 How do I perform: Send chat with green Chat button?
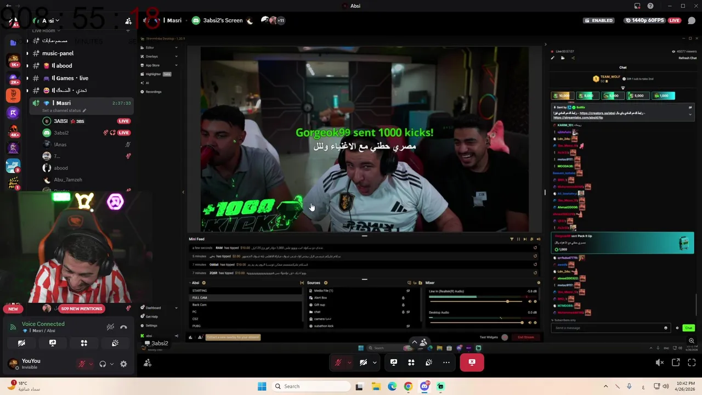689,328
